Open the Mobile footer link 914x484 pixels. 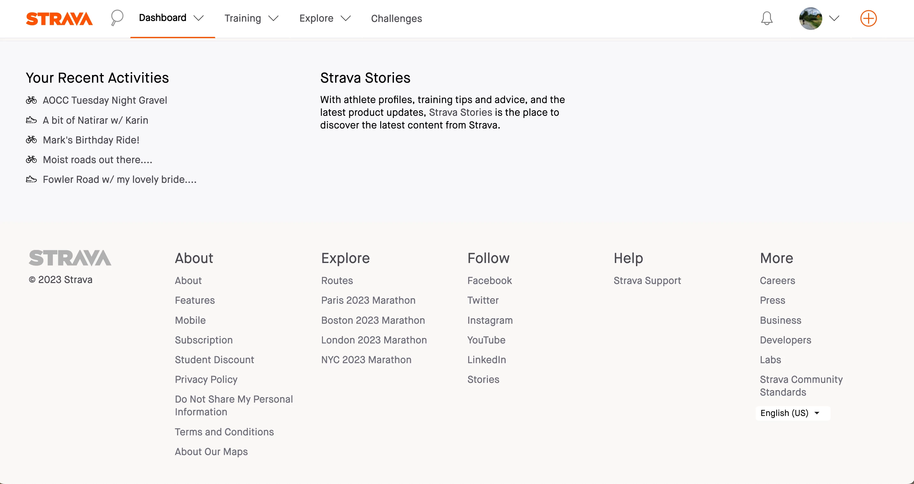point(190,320)
